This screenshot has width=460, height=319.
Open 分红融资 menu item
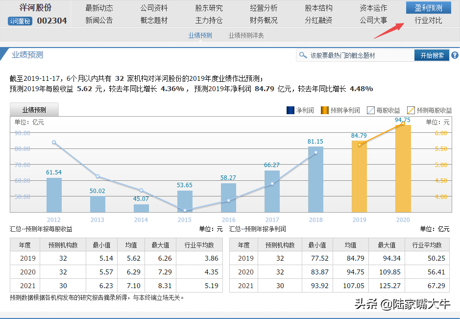point(318,20)
